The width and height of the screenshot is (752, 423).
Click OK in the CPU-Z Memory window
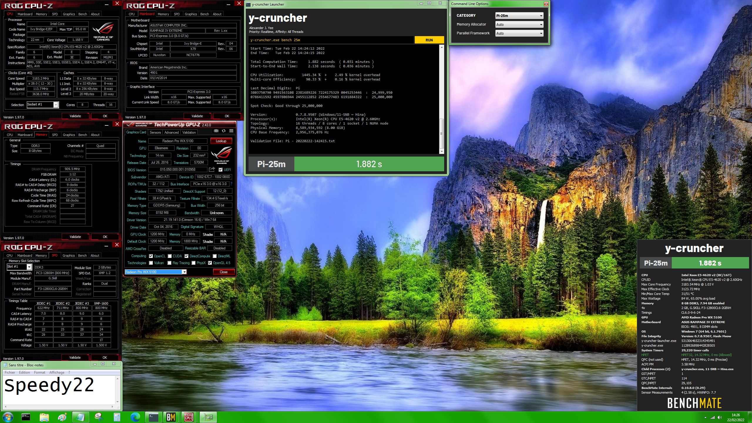pos(105,237)
